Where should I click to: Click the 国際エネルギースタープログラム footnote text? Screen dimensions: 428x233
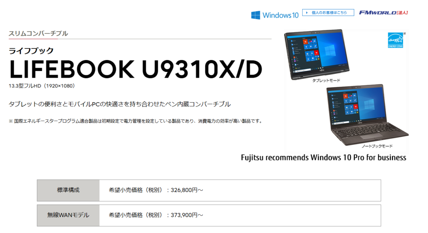click(x=136, y=121)
